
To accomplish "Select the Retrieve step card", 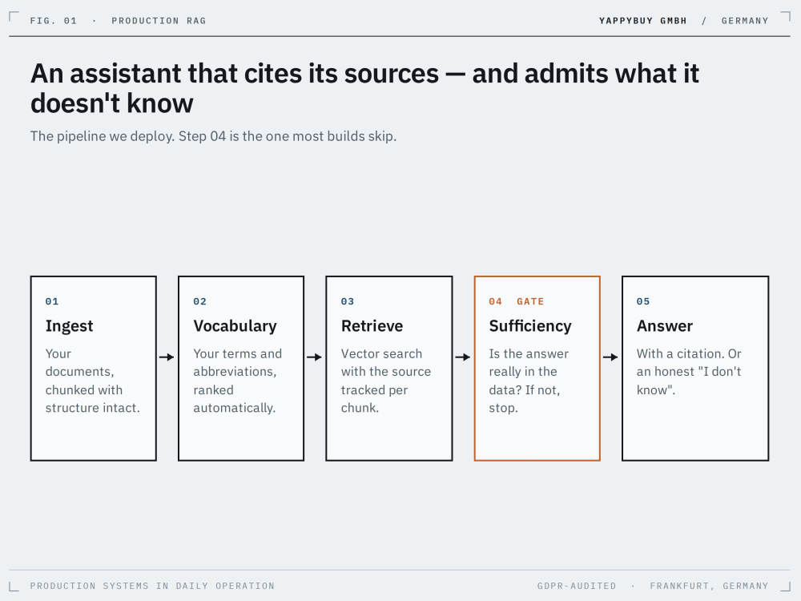I will (389, 369).
